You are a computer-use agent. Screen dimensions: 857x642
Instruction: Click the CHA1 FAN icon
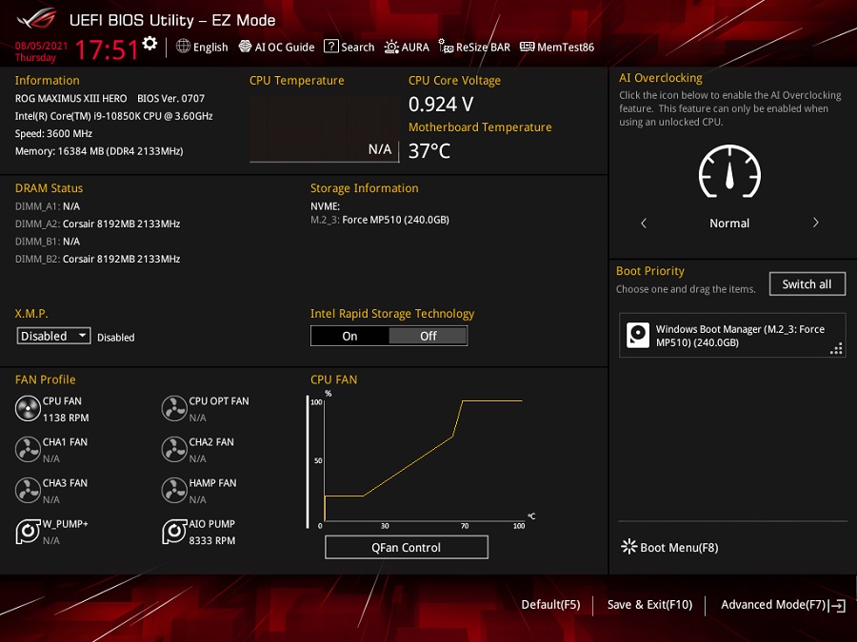[28, 450]
